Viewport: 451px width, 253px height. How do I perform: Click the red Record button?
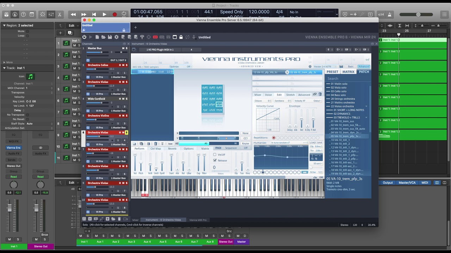[115, 14]
